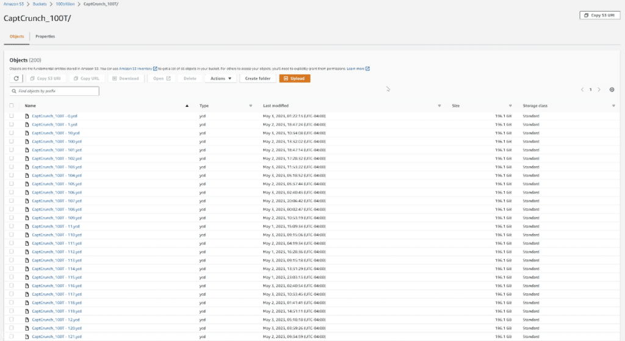The height and width of the screenshot is (341, 625).
Task: Click the Download button
Action: click(x=126, y=78)
